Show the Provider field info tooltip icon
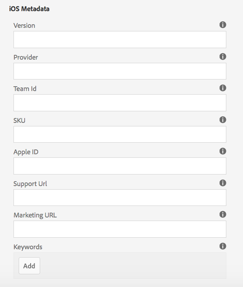Viewport: 243px width, 287px height. point(223,56)
